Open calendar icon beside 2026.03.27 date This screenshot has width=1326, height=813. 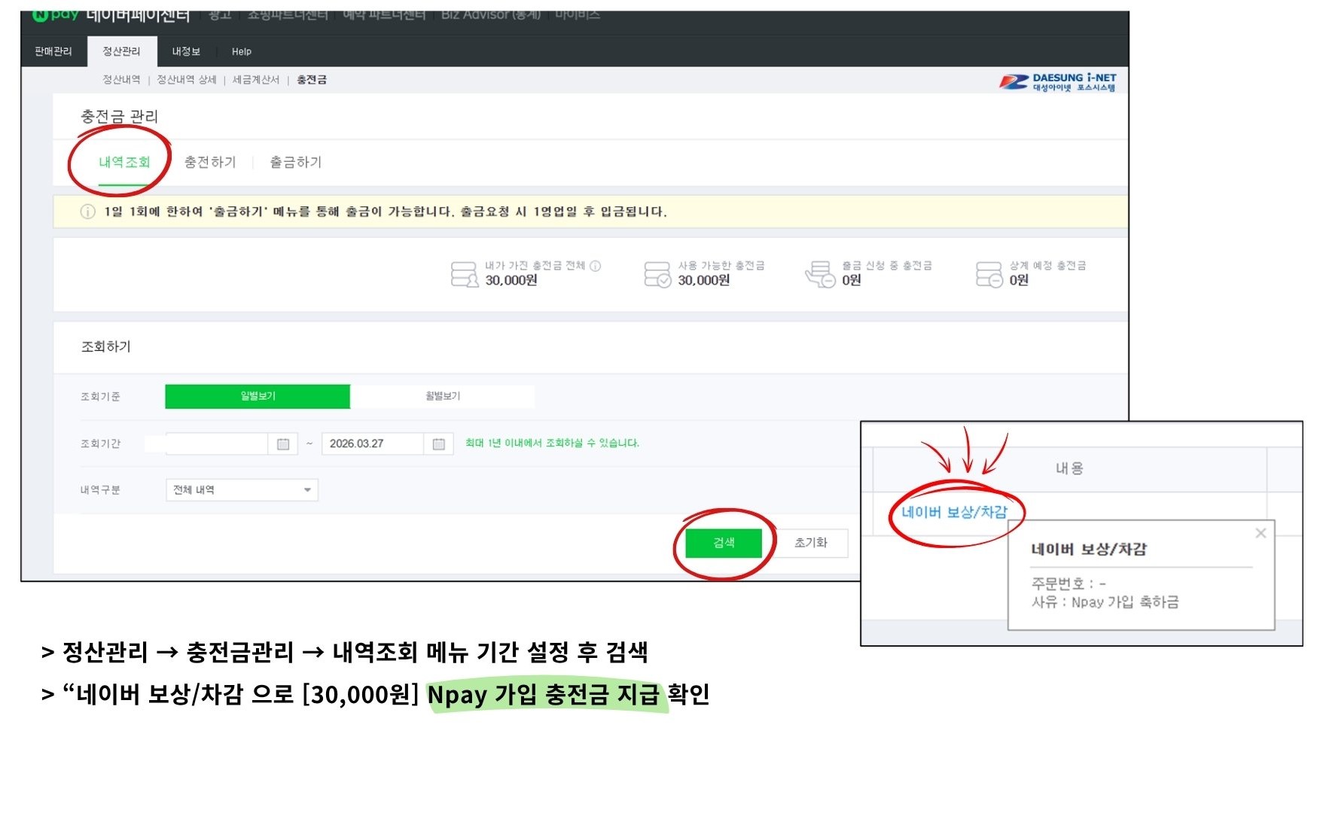pyautogui.click(x=438, y=444)
